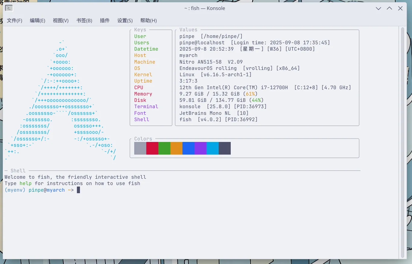Close the Konsole window
The image size is (412, 264).
point(400,8)
